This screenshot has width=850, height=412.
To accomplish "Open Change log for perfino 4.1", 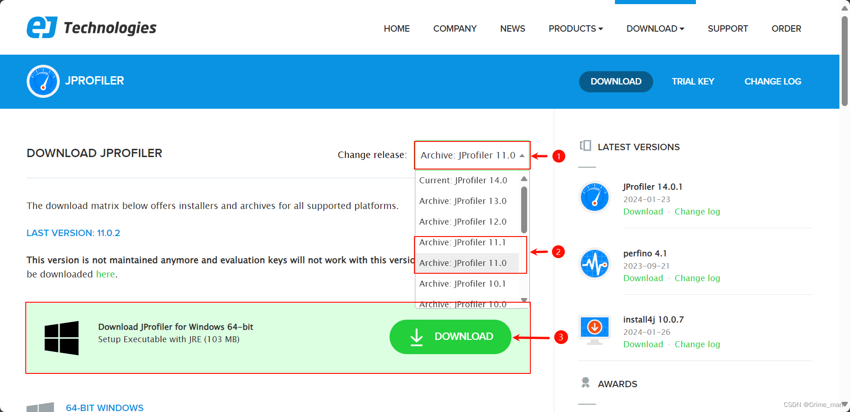I will (697, 278).
